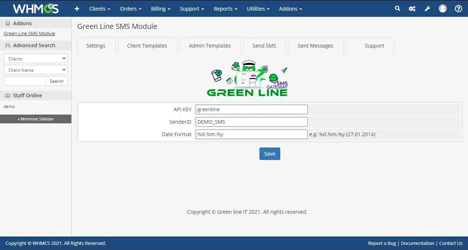468x250 pixels.
Task: Go to the Send SMS tab
Action: point(264,46)
